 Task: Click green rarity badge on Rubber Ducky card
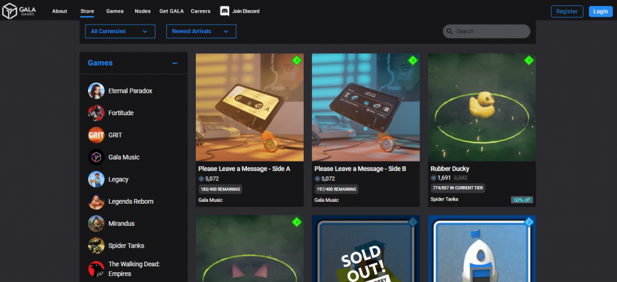point(529,60)
